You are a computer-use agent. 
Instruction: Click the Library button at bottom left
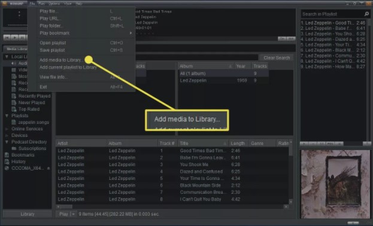point(28,214)
